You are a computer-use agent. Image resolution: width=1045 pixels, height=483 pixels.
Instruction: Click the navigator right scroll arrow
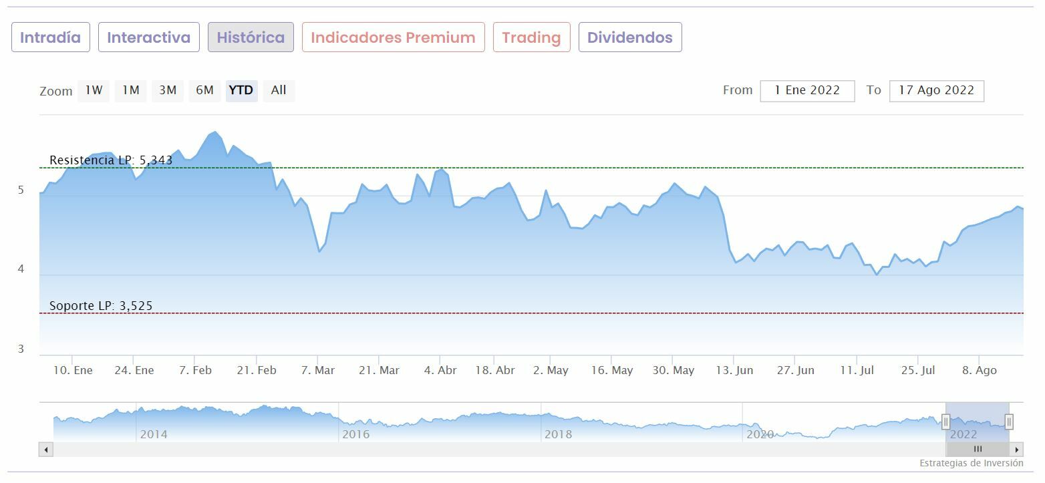tap(1017, 450)
